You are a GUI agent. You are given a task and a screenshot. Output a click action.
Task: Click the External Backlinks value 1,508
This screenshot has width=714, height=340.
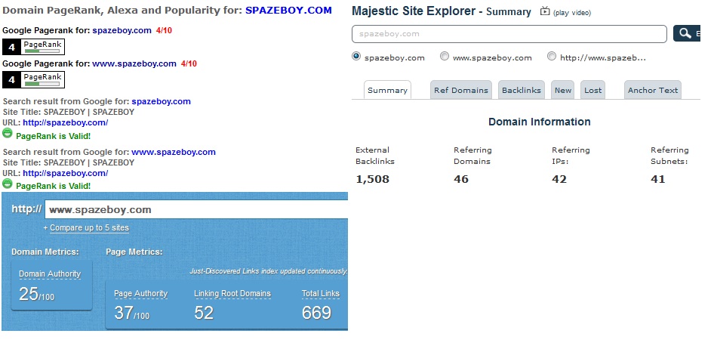(x=373, y=179)
